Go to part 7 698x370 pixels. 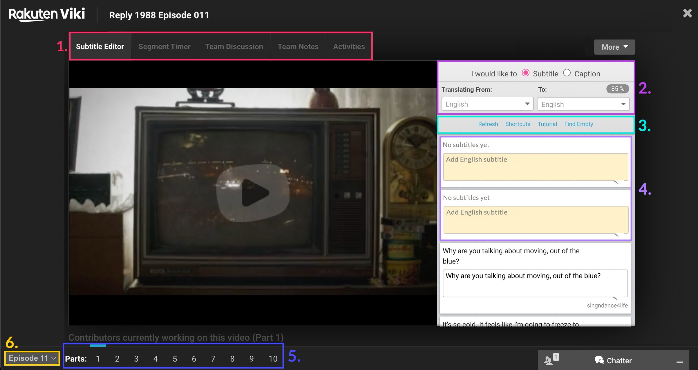coord(213,359)
